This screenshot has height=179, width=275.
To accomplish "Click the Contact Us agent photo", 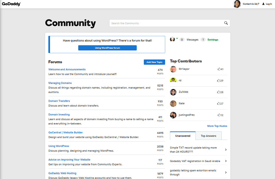I will coord(237,4).
